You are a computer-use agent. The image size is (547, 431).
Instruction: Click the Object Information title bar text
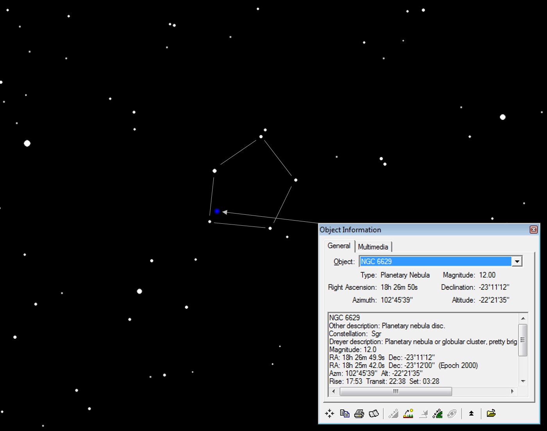pyautogui.click(x=350, y=230)
